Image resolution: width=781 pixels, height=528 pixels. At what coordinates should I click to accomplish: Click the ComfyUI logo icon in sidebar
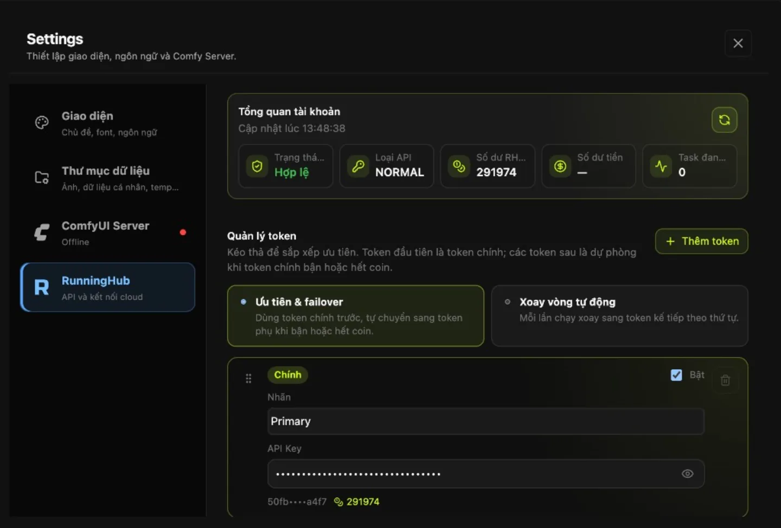[42, 232]
